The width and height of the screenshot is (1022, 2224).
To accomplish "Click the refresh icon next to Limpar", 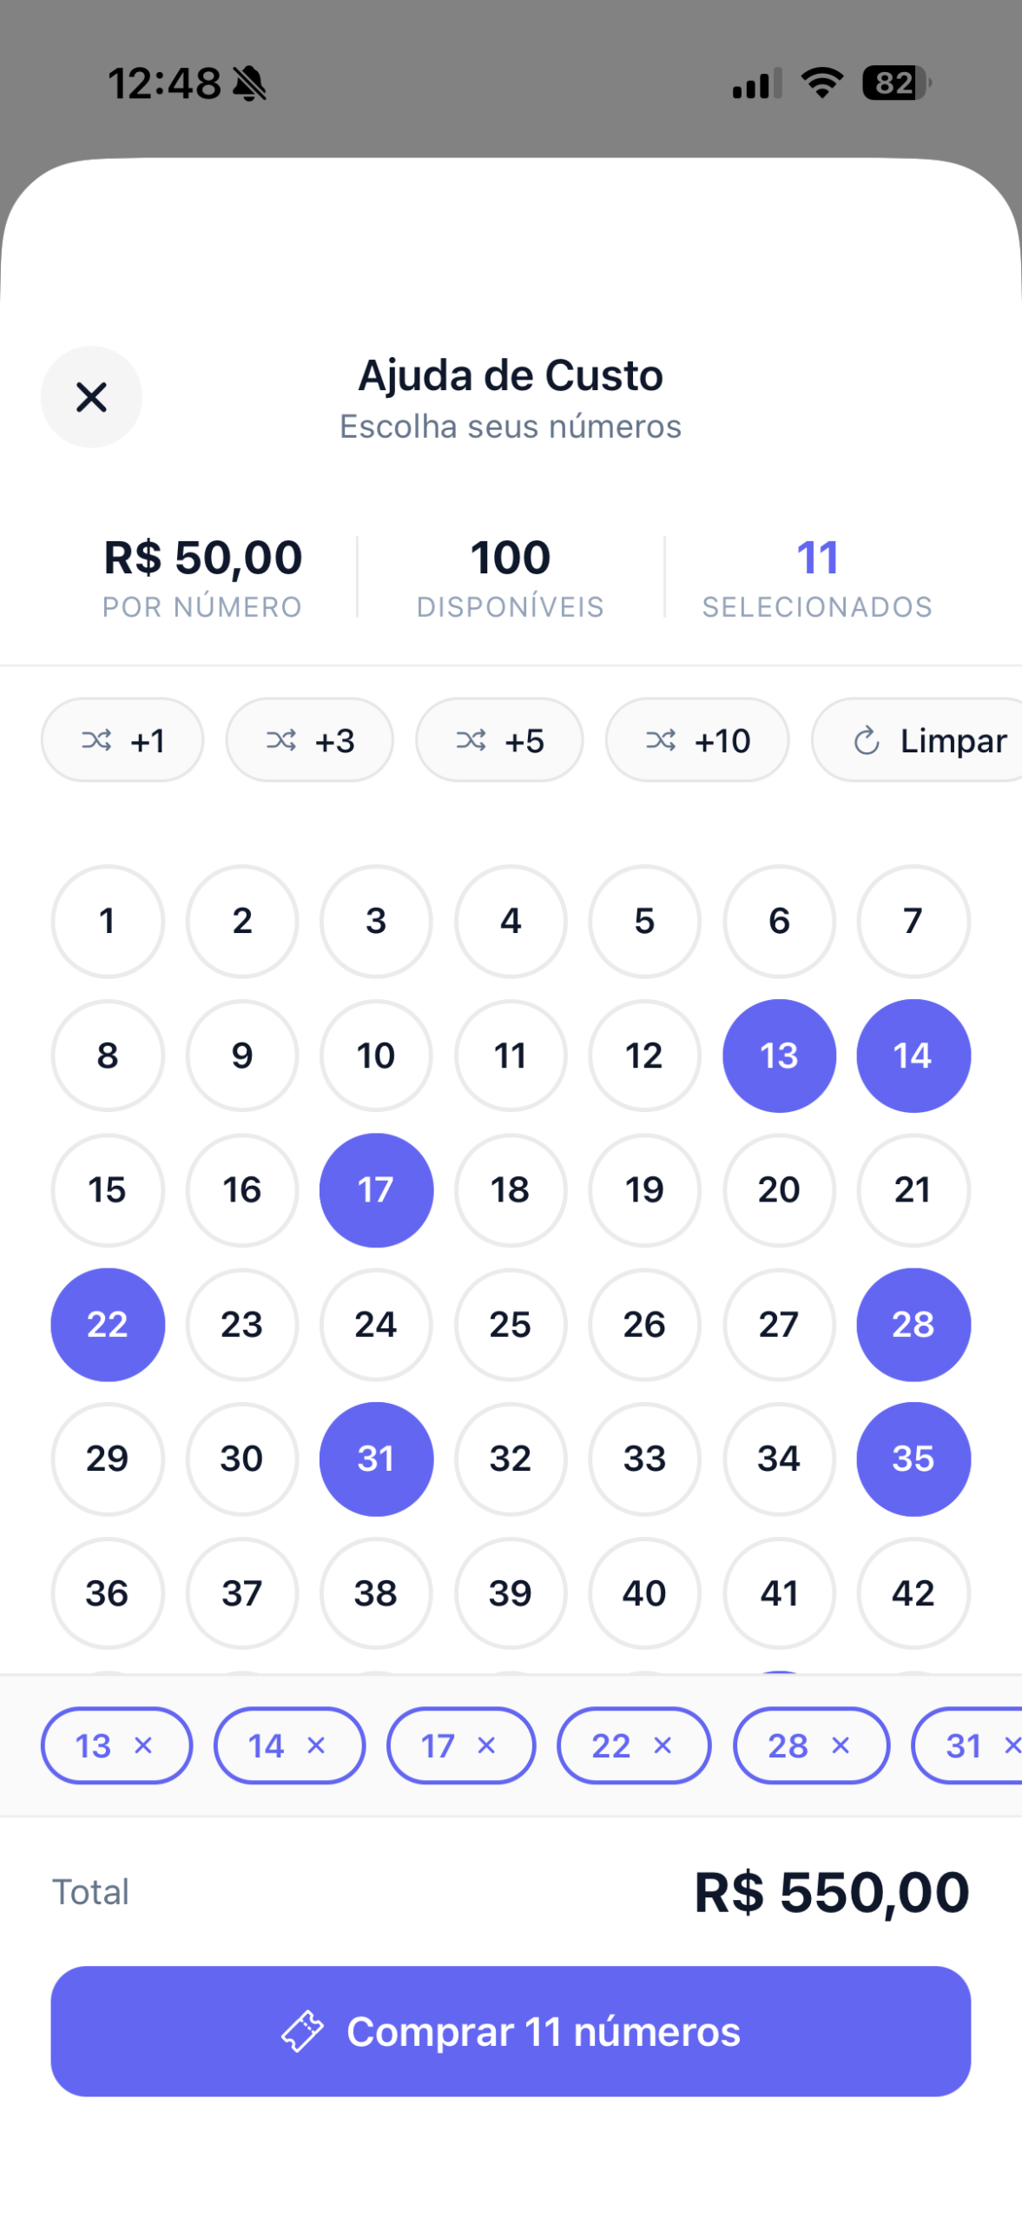I will pos(865,740).
